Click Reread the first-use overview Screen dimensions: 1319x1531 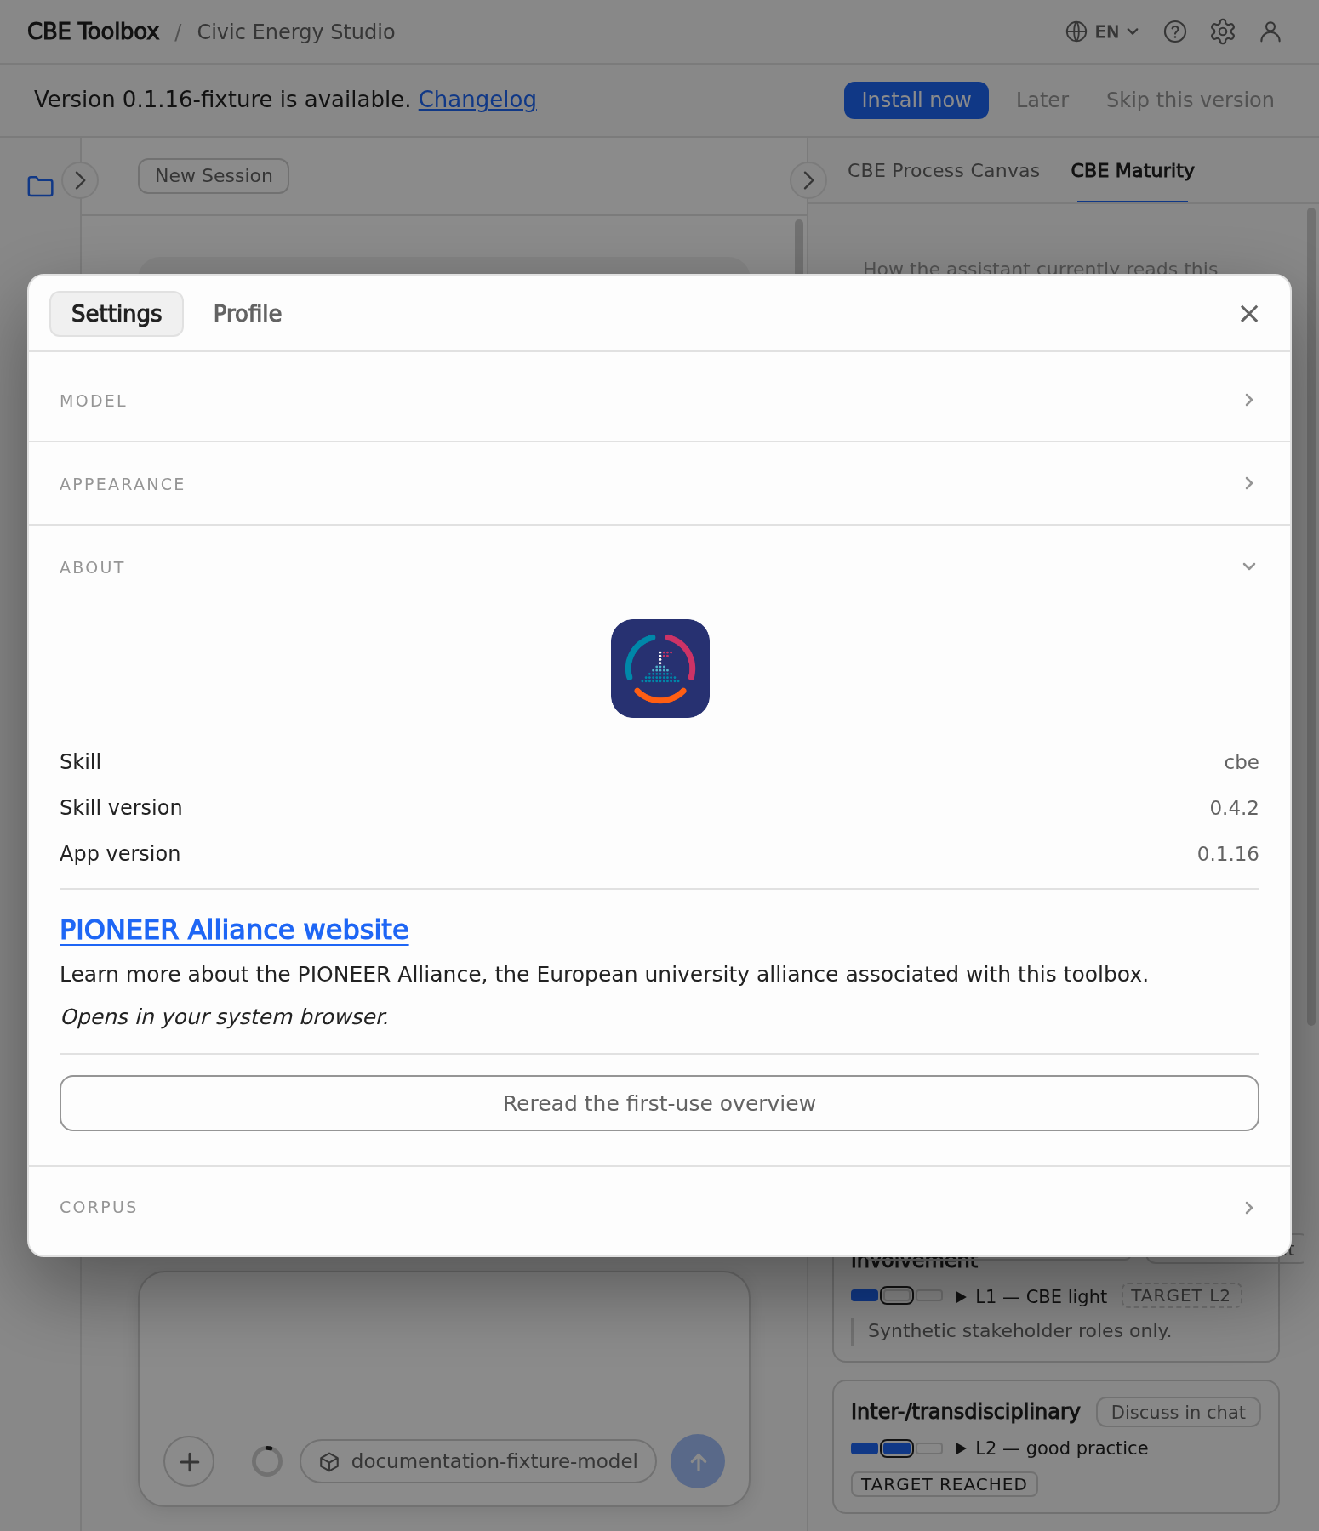[659, 1103]
